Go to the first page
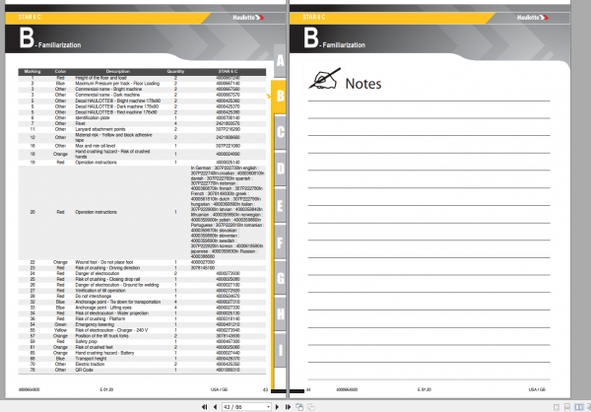591x412 pixels. [204, 407]
